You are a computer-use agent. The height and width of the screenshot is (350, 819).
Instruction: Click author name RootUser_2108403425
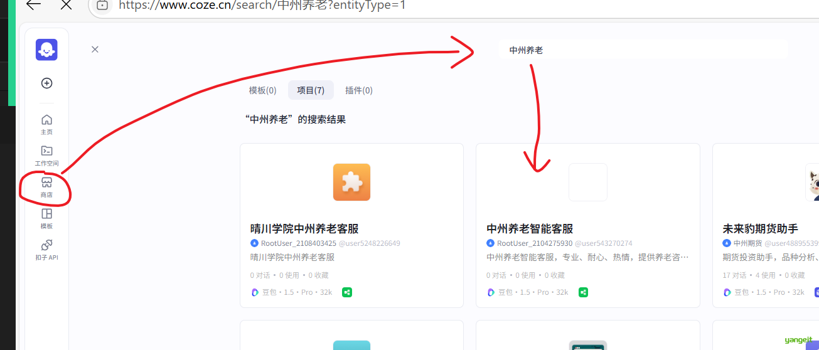pyautogui.click(x=299, y=243)
